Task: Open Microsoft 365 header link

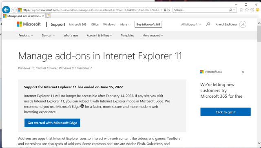Action: 77,25
